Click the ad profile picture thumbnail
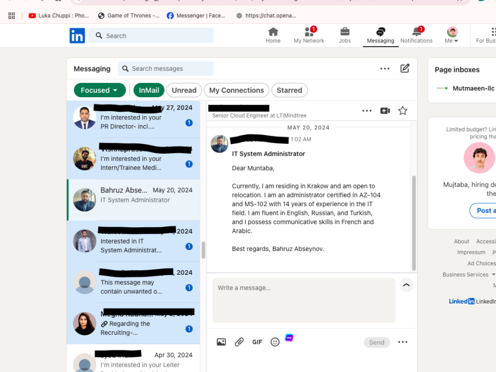The height and width of the screenshot is (372, 496). (479, 158)
